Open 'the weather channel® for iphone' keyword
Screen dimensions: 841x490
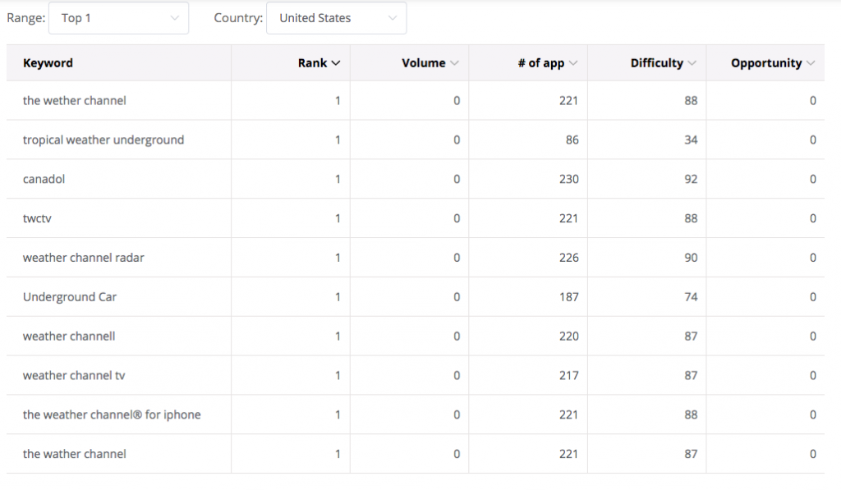pos(112,415)
